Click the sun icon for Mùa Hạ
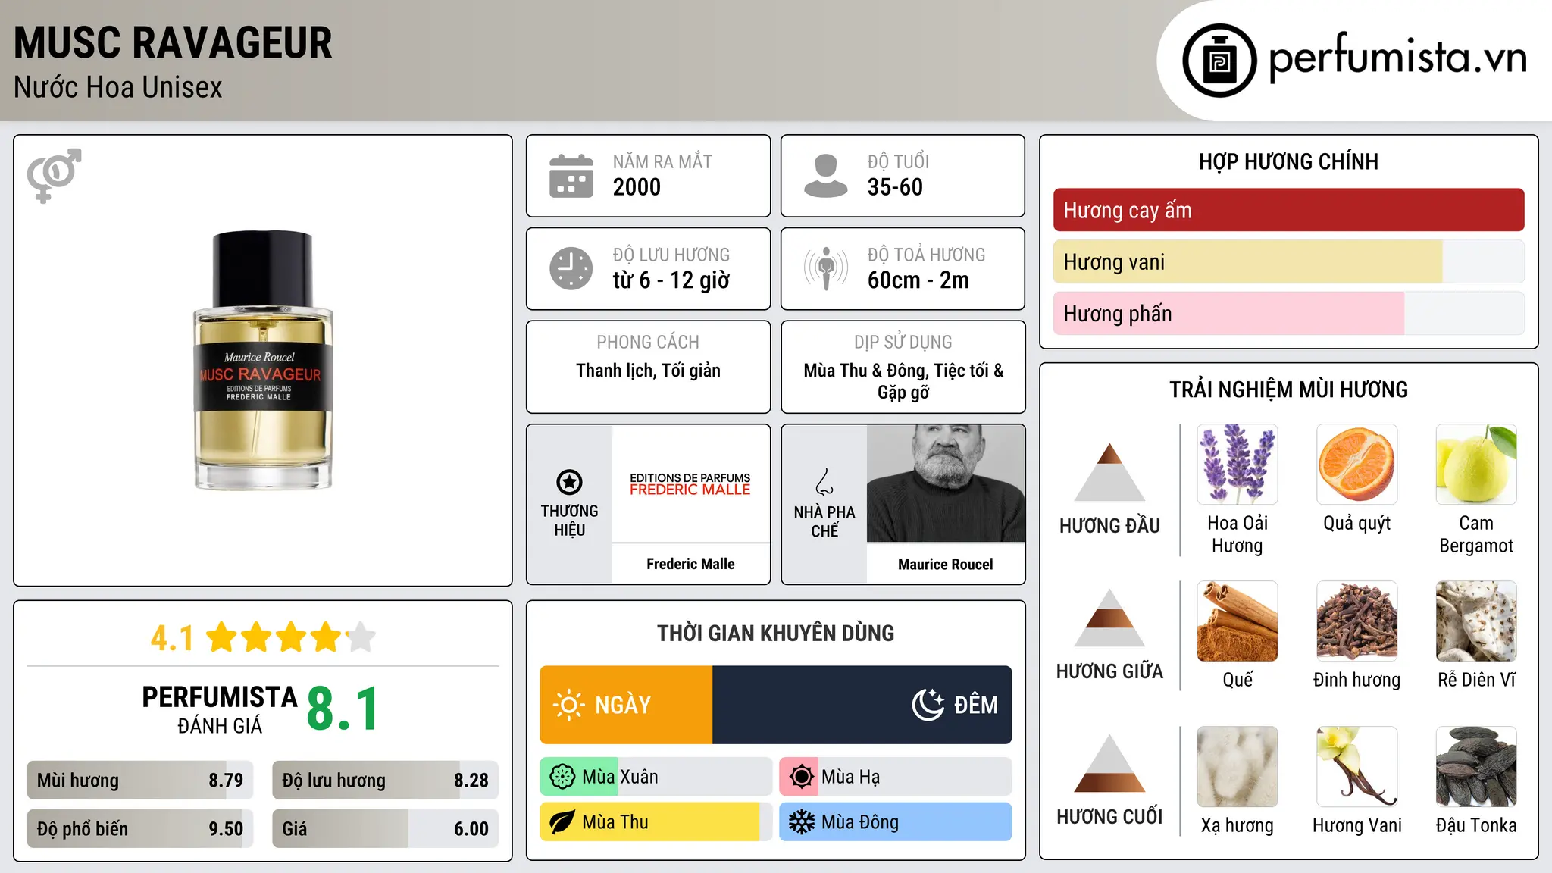This screenshot has width=1552, height=873. click(x=802, y=777)
